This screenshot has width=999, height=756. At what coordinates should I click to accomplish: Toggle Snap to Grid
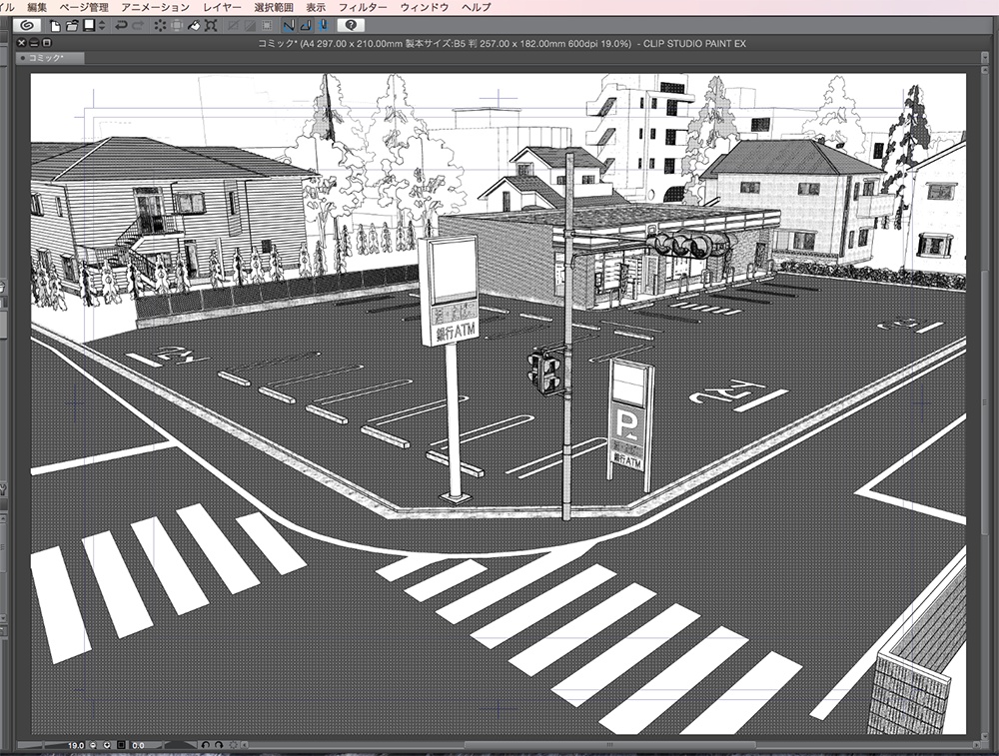[x=324, y=25]
